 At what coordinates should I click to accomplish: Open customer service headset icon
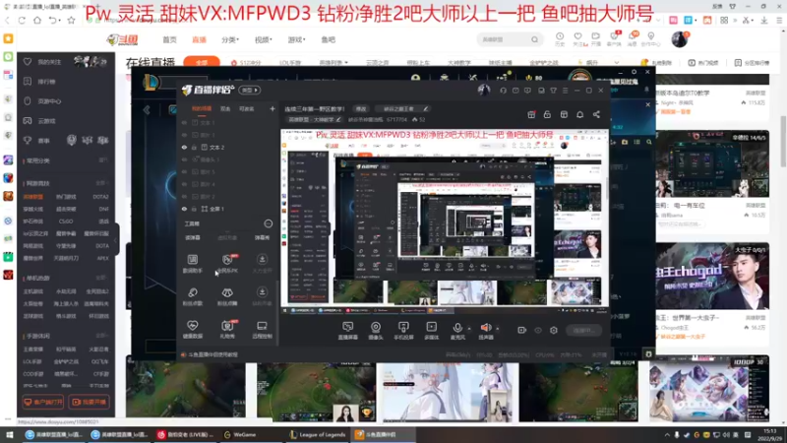pyautogui.click(x=503, y=91)
